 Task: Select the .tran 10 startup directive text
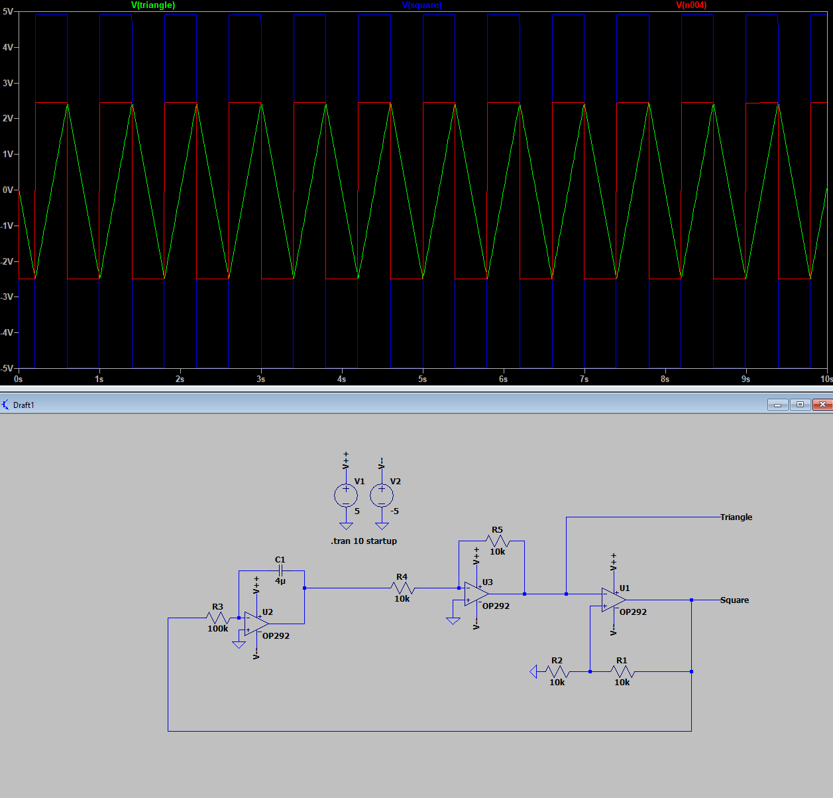tap(363, 541)
